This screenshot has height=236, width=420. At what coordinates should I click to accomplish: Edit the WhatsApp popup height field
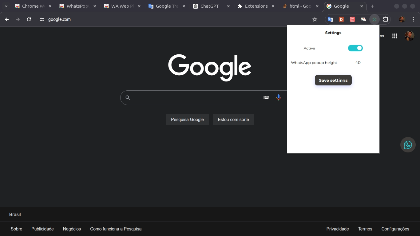point(360,62)
